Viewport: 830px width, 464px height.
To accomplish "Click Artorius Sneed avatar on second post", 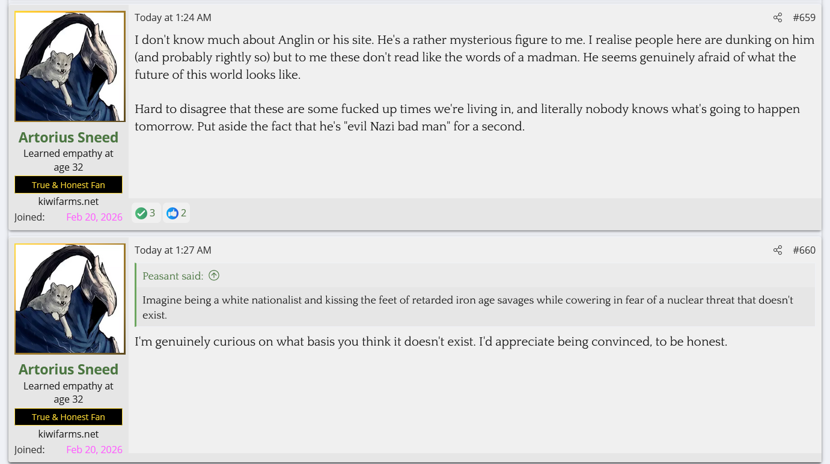I will pyautogui.click(x=70, y=299).
